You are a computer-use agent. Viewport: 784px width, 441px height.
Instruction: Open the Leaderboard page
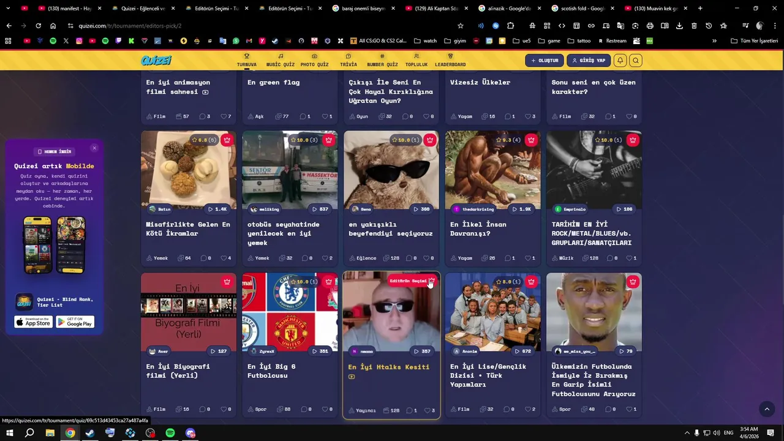pos(450,60)
